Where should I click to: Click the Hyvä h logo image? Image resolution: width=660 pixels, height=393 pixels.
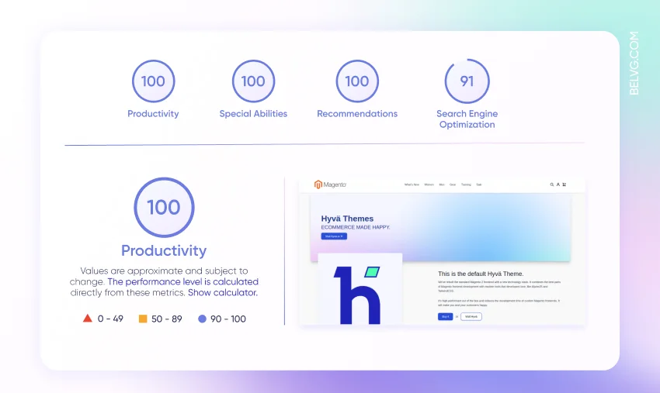[x=360, y=289]
